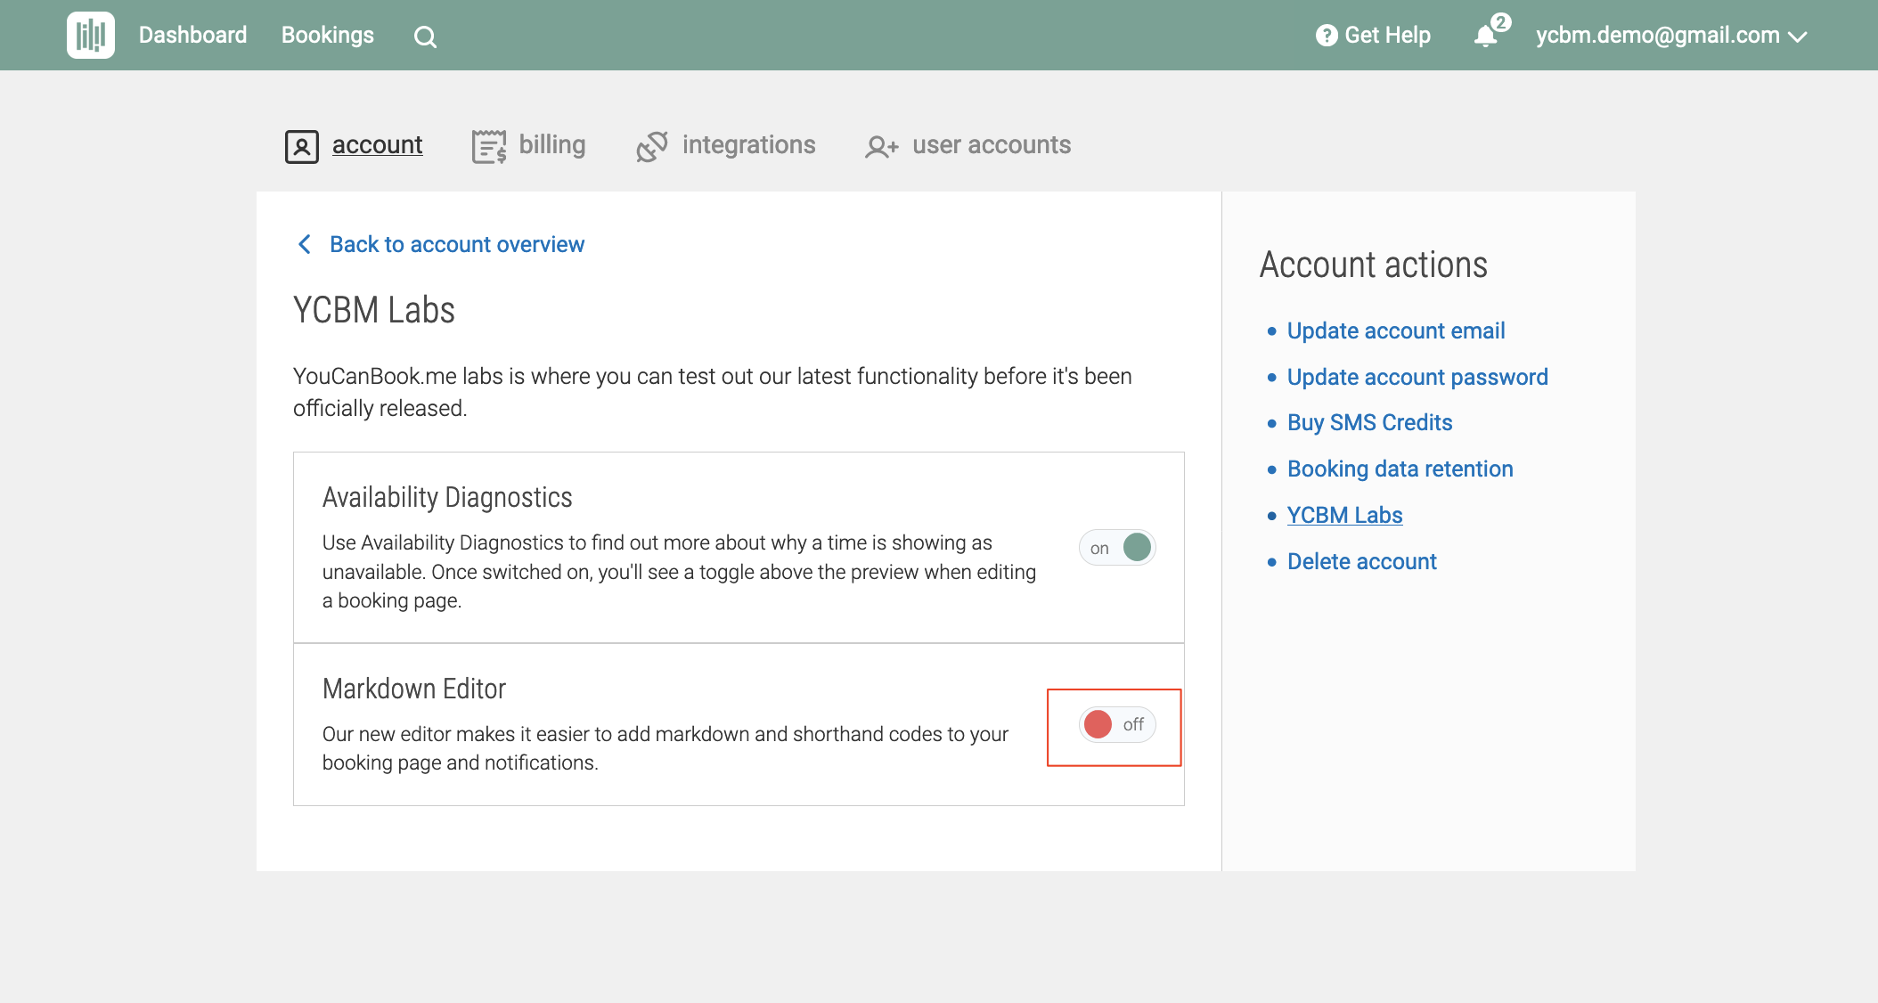Click the user accounts add-person icon

881,146
